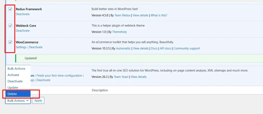The image size is (263, 114).
Task: Open WooCommerce Settings link
Action: (x=21, y=47)
